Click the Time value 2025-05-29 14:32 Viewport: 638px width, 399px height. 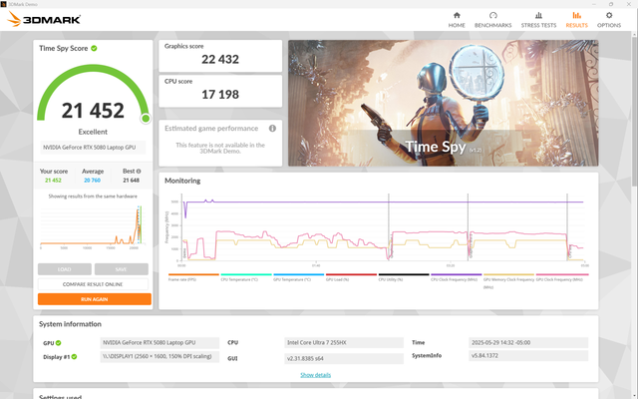[x=528, y=342]
